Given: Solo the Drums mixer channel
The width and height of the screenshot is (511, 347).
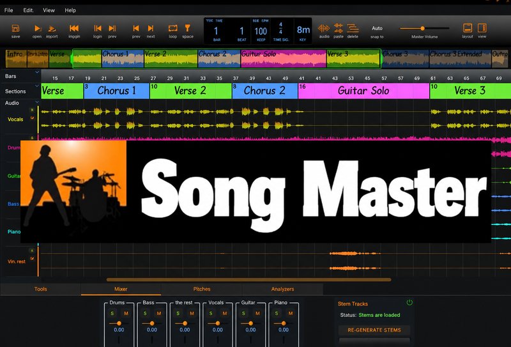Looking at the screenshot, I should (112, 313).
